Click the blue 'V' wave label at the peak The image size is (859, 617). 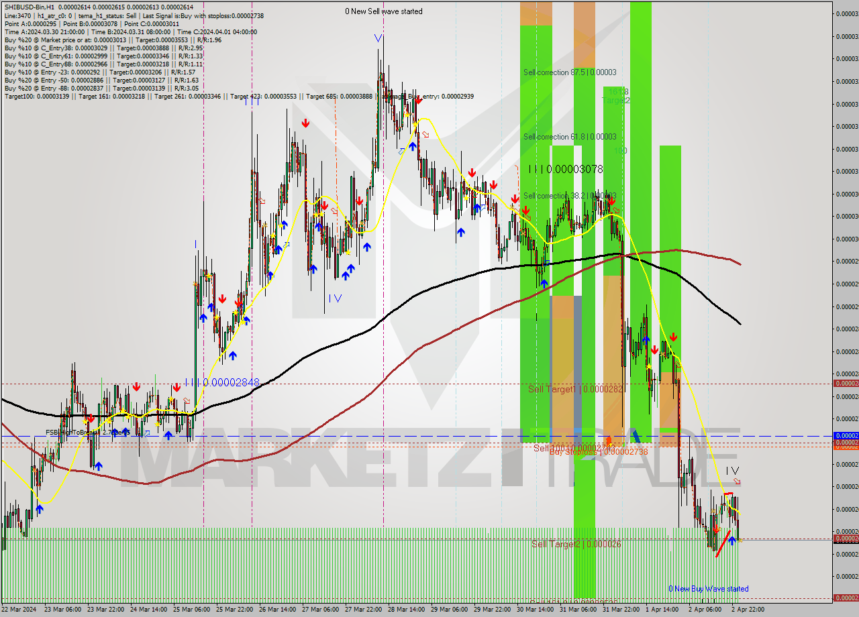point(378,39)
